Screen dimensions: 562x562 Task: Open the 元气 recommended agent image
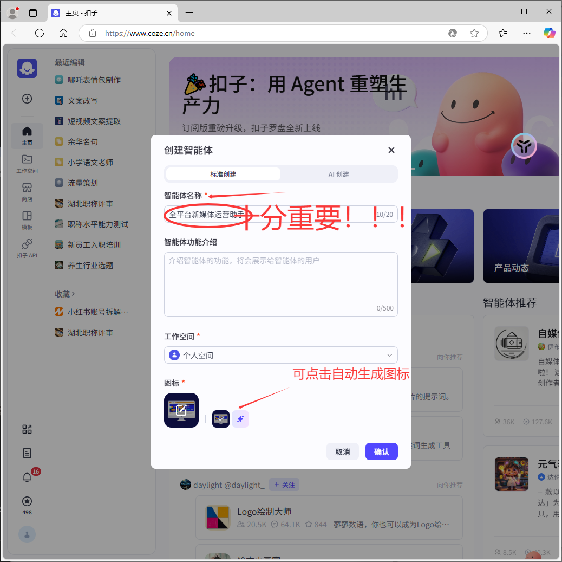point(512,474)
